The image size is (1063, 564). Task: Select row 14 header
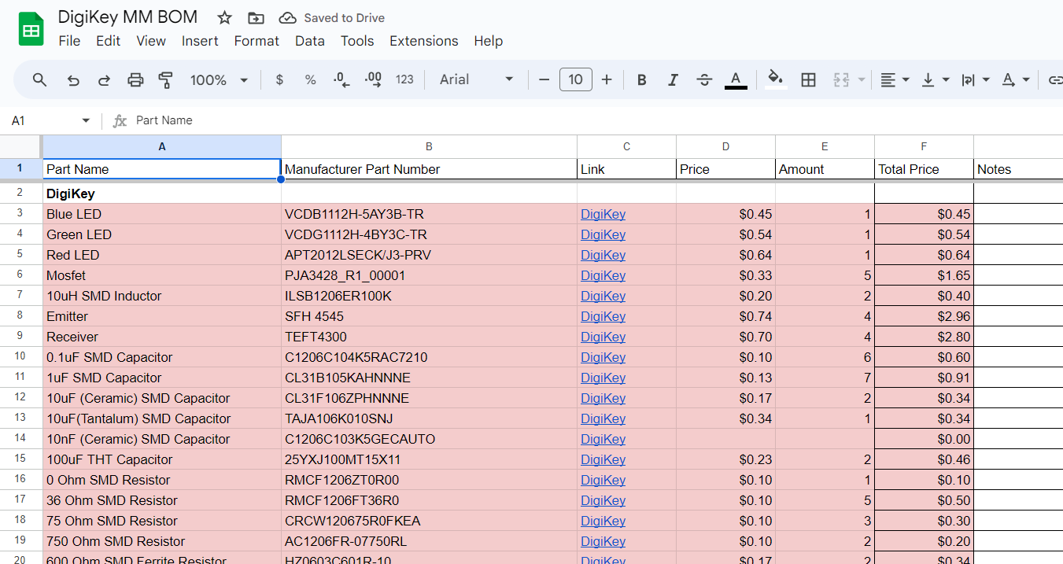pos(20,439)
